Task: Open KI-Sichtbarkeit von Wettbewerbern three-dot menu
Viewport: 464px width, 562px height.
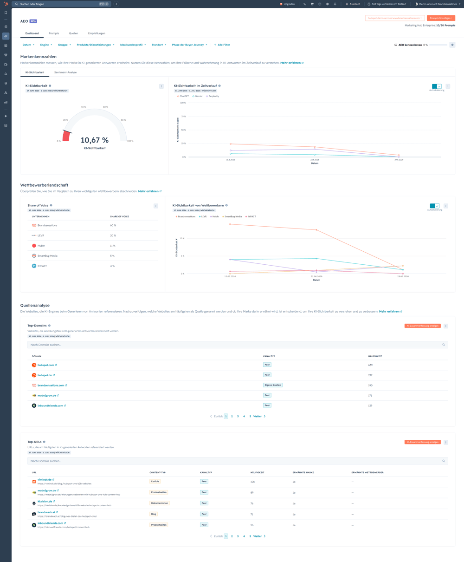Action: tap(446, 206)
